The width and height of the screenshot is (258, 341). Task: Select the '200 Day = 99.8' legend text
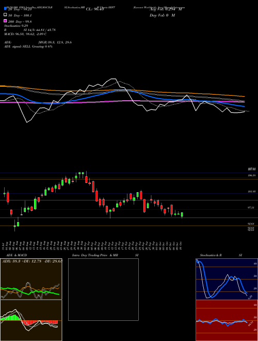point(20,22)
